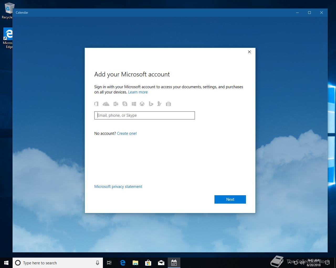Image resolution: width=336 pixels, height=268 pixels.
Task: Open the Action Center notifications icon
Action: pos(327,263)
